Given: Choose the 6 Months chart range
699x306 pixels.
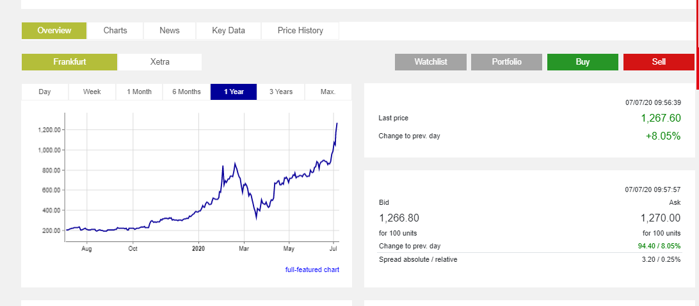Looking at the screenshot, I should (x=186, y=92).
